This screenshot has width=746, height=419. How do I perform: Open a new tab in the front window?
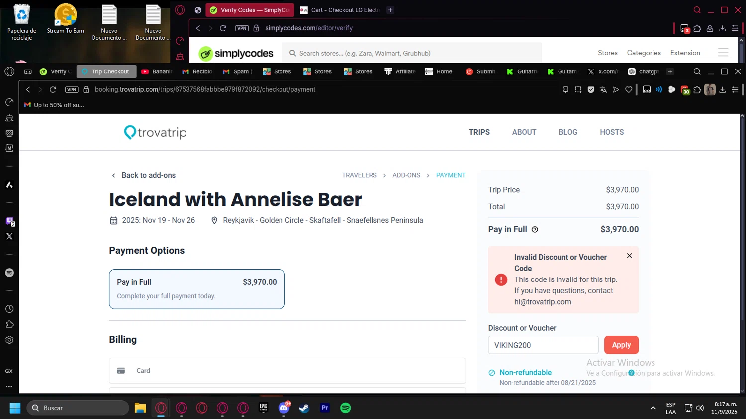[670, 71]
